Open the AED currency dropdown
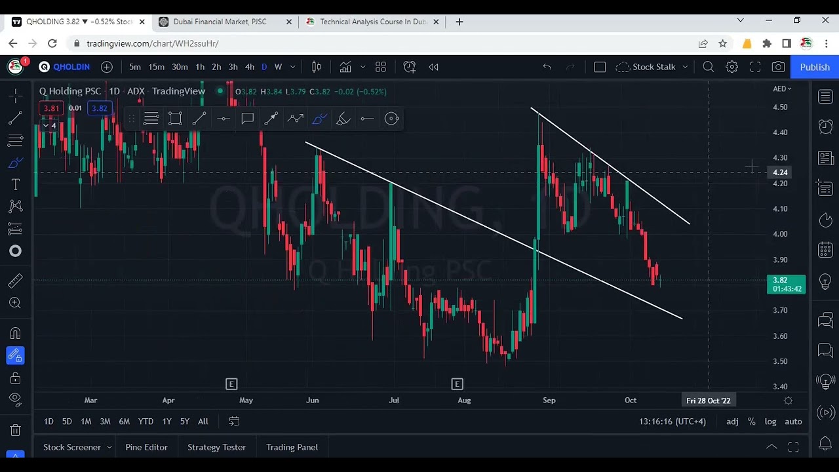839x472 pixels. tap(782, 88)
